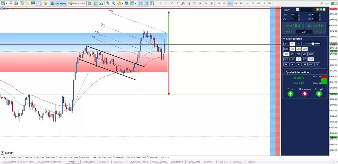This screenshot has height=164, width=338.
Task: Open the [DAX30],M15 chart tab
Action: [43, 162]
